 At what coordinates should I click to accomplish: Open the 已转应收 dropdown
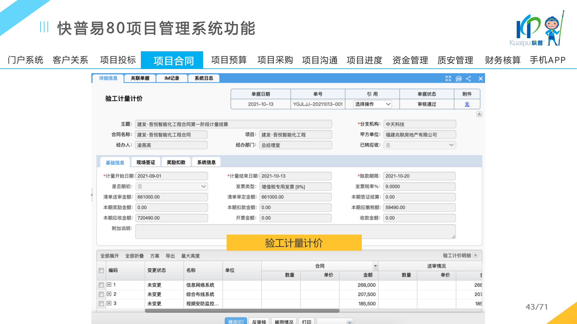tap(420, 145)
